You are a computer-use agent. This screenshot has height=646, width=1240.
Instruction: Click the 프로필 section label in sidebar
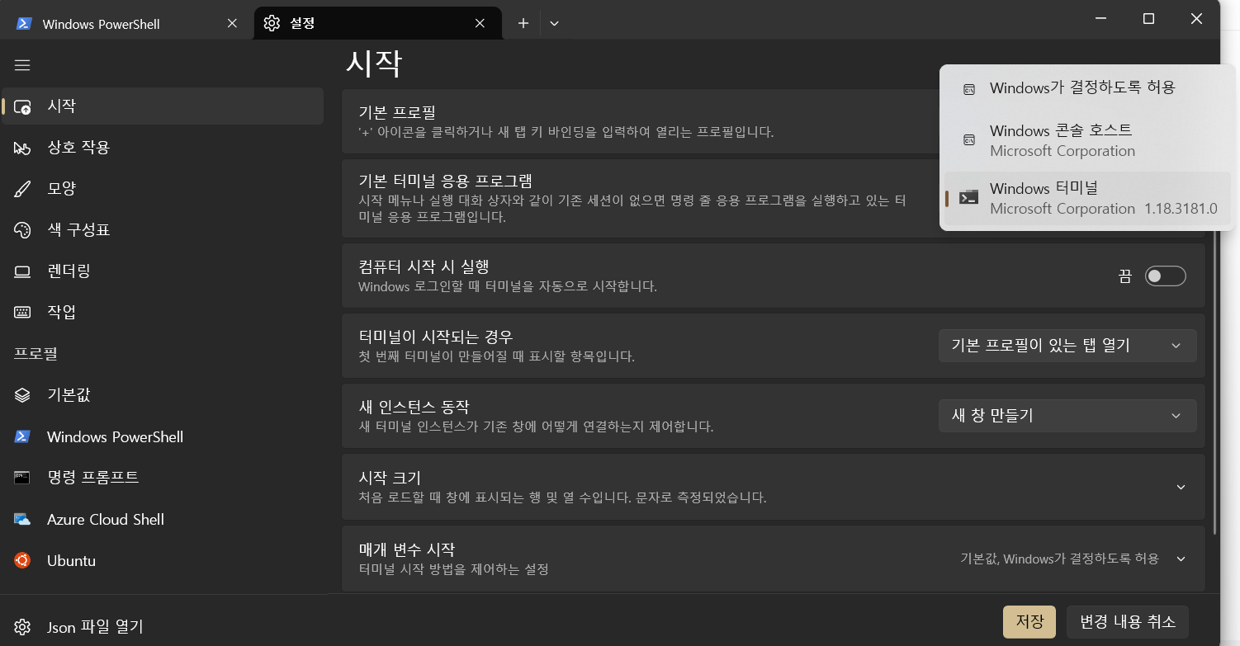35,354
